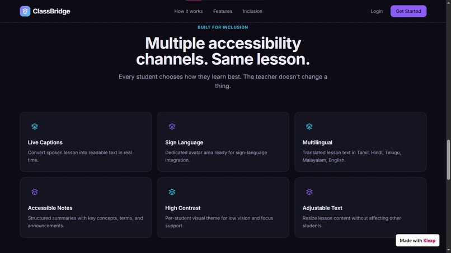Click the Adjustable Text card icon
This screenshot has height=253, width=451.
pyautogui.click(x=309, y=192)
